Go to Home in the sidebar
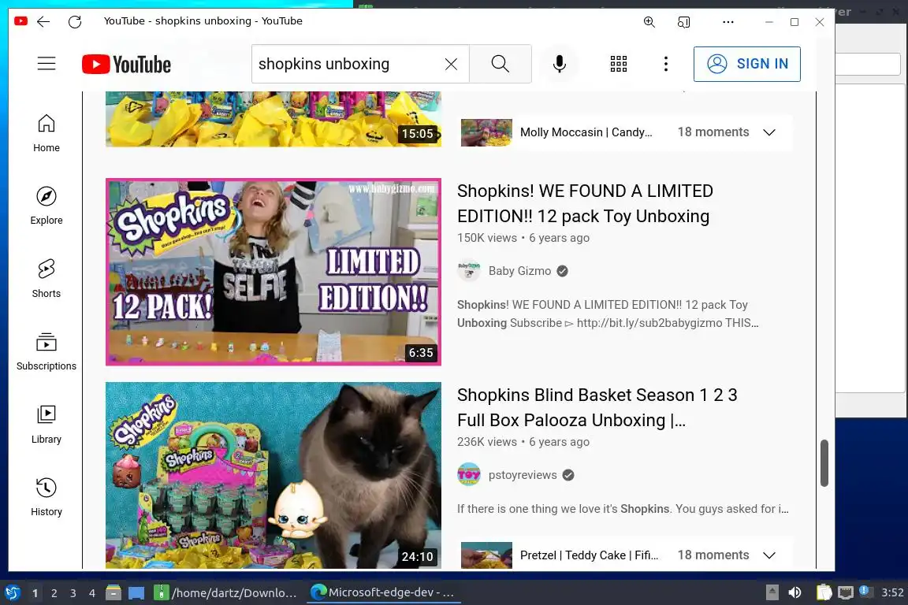 pos(47,133)
